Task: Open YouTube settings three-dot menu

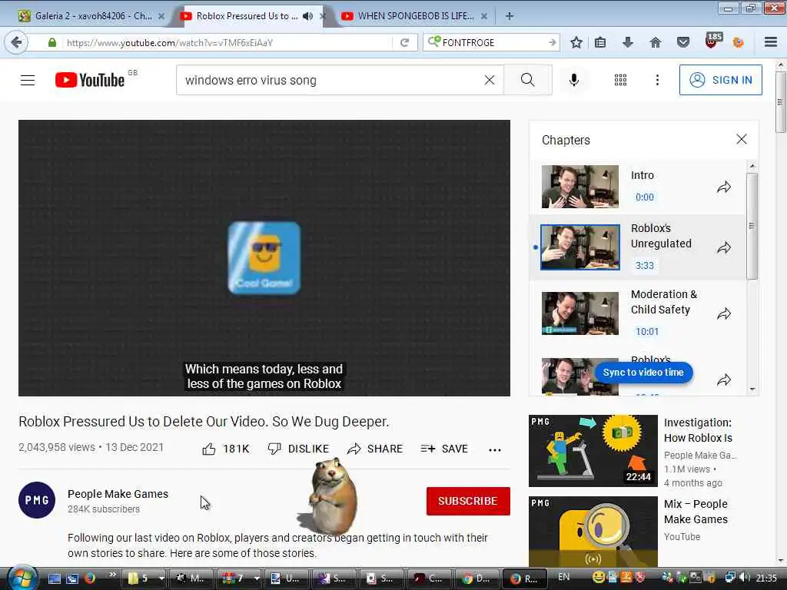Action: 657,80
